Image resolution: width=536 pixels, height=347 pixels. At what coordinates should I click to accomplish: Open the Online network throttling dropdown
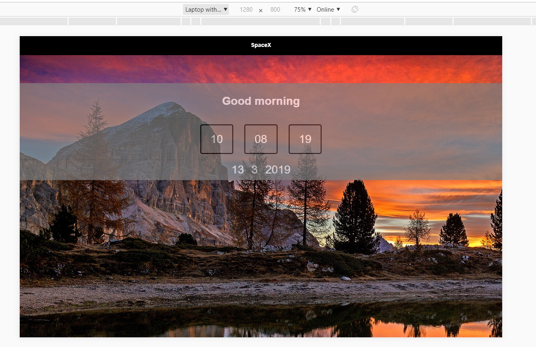coord(328,10)
